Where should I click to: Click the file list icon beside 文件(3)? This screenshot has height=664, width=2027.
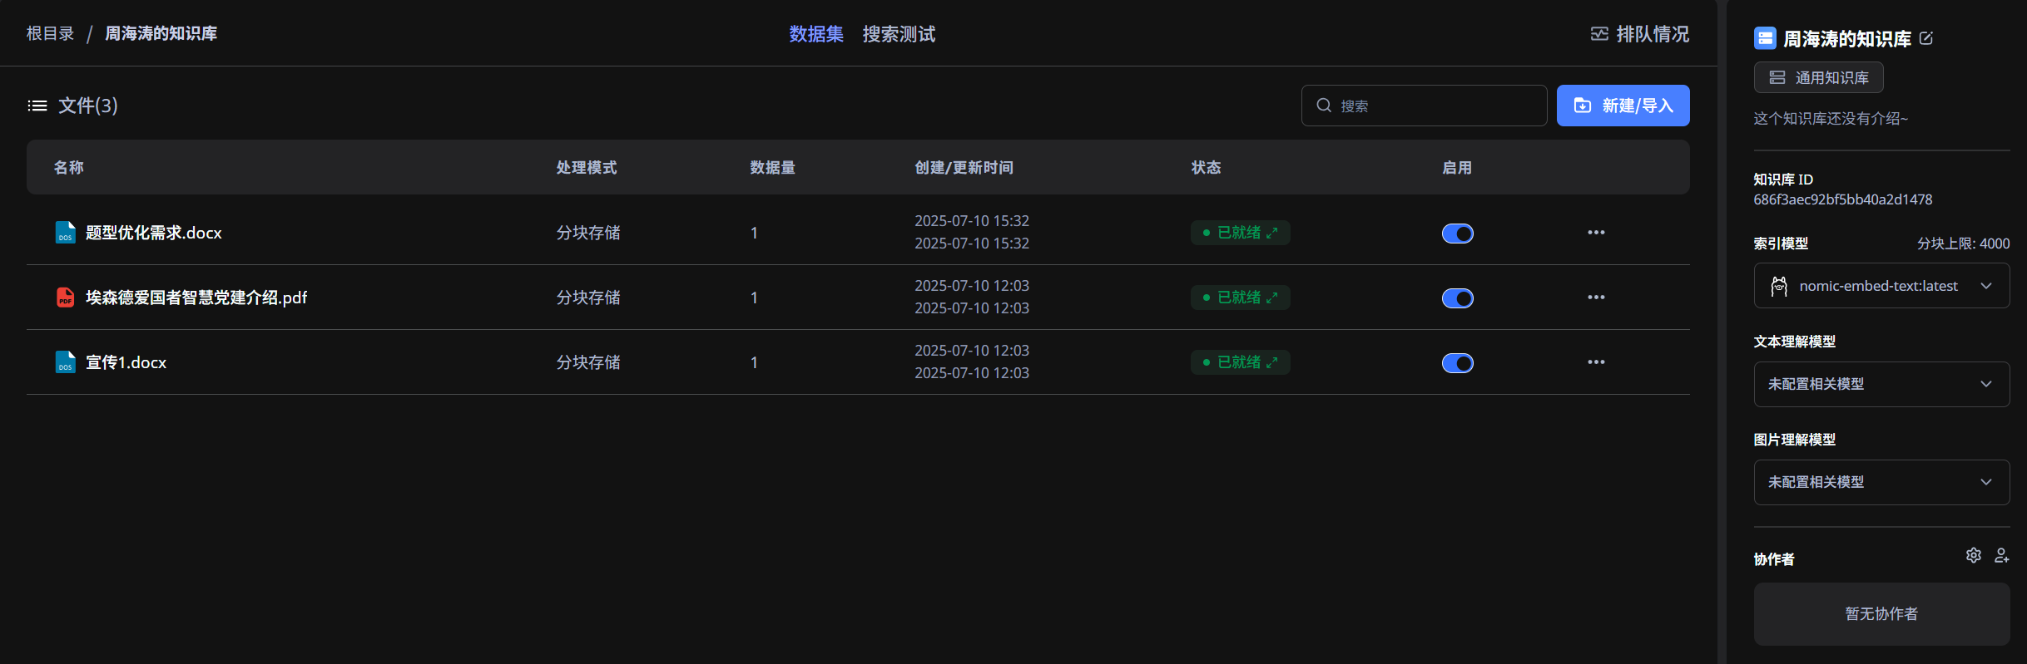37,106
